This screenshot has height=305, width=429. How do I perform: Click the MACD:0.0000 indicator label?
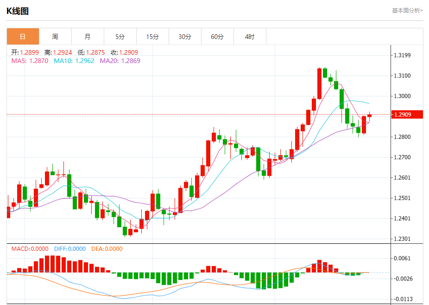pos(30,249)
